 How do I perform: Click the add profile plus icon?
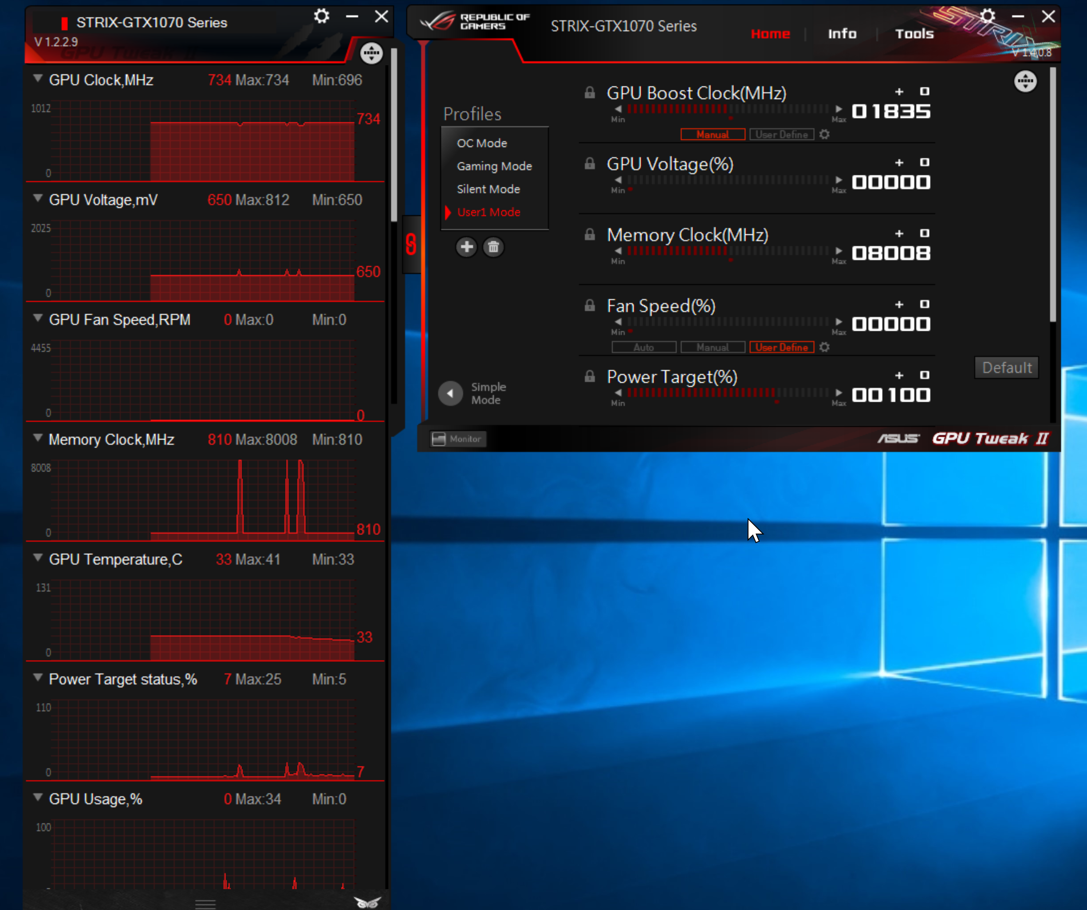point(466,247)
